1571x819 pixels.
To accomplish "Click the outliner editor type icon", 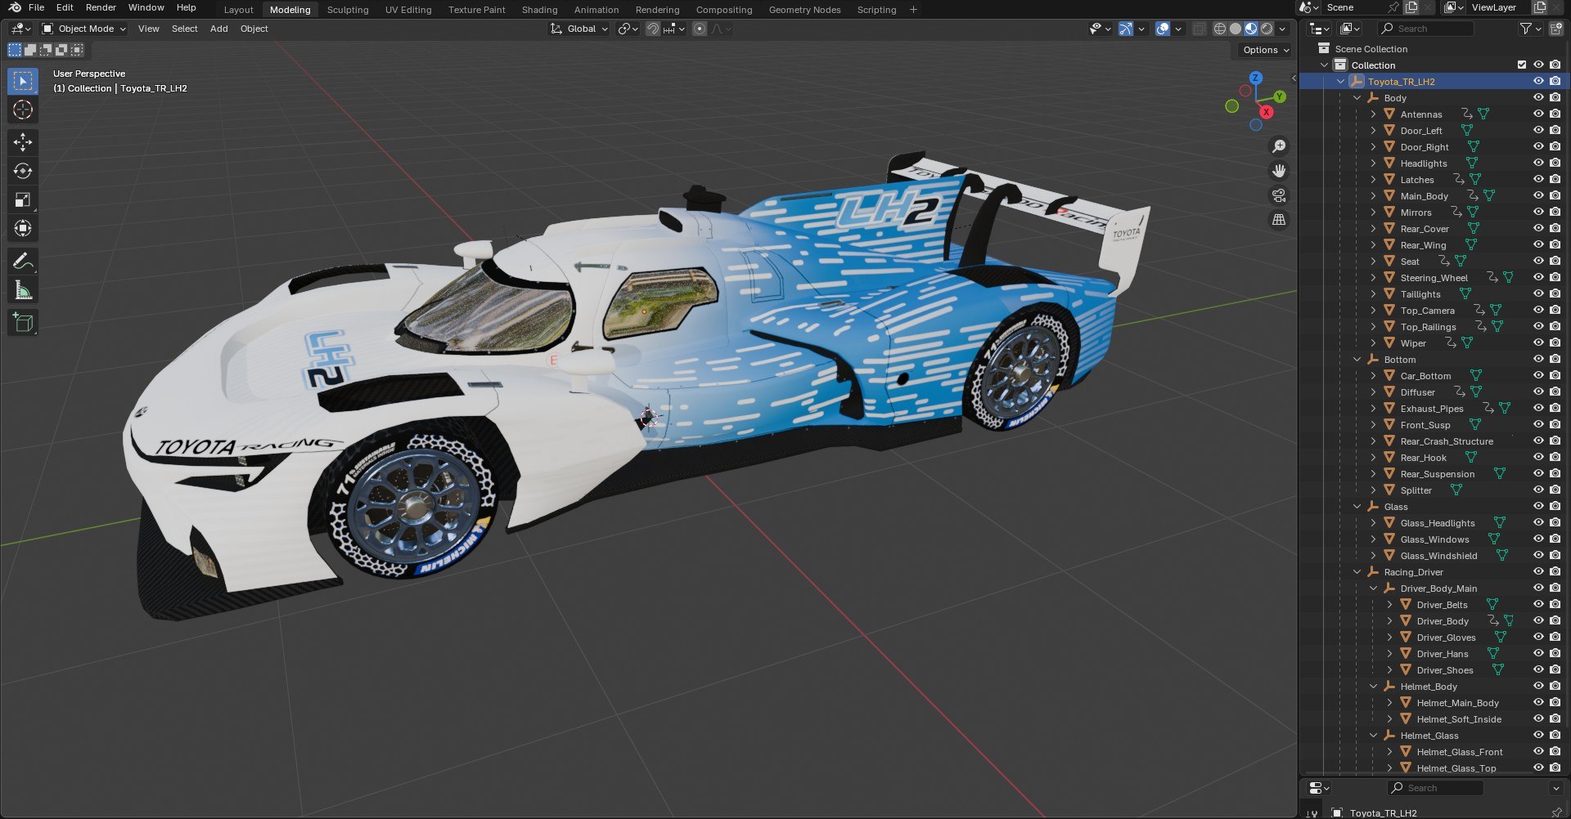I will coord(1319,29).
